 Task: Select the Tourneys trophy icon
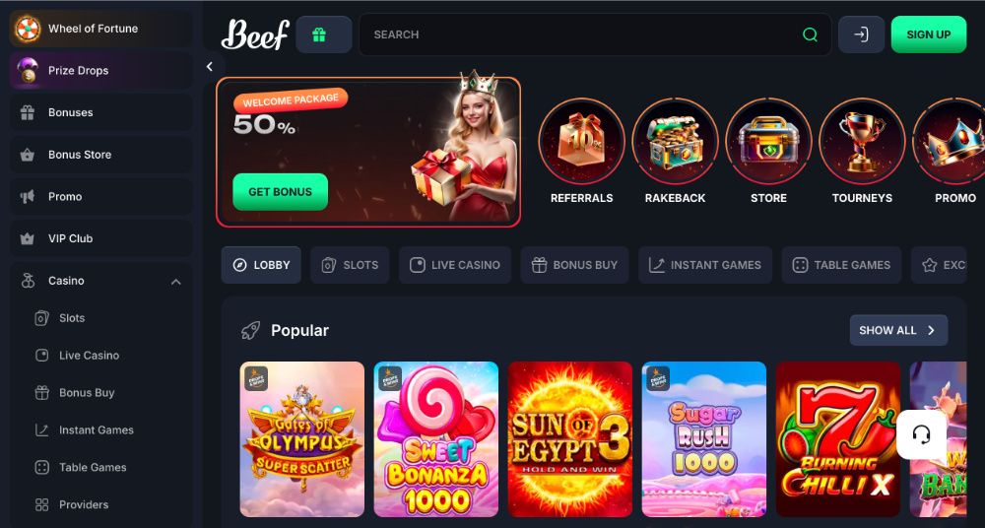tap(863, 141)
